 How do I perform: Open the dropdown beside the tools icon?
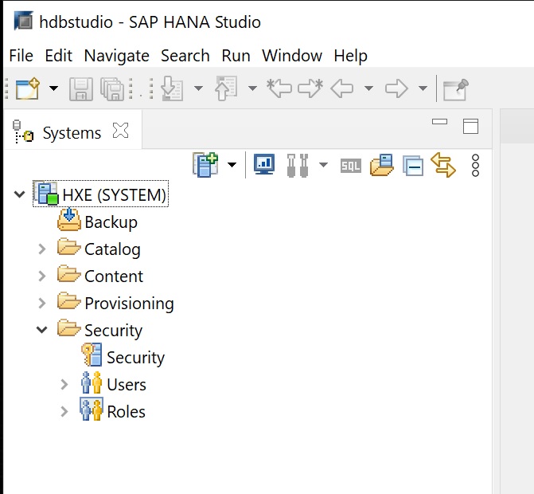click(x=323, y=165)
